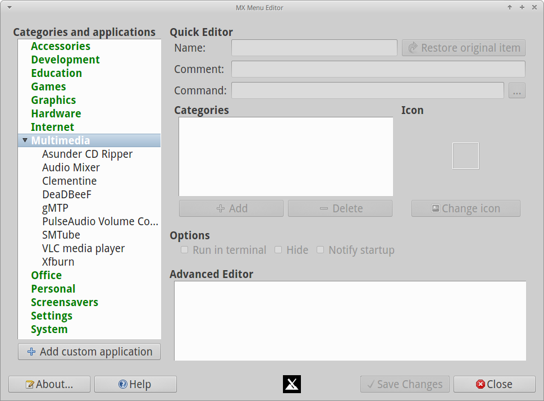Select the Games category
This screenshot has height=401, width=544.
tap(49, 86)
